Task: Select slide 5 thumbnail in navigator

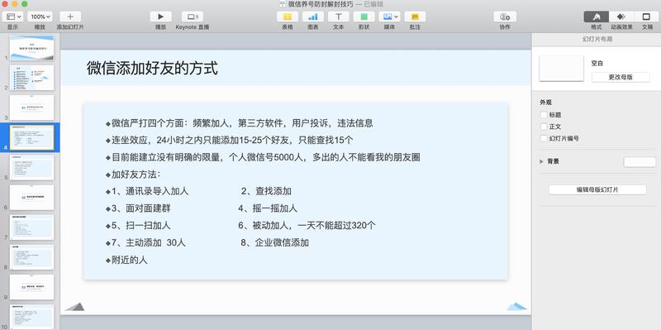Action: (31, 167)
